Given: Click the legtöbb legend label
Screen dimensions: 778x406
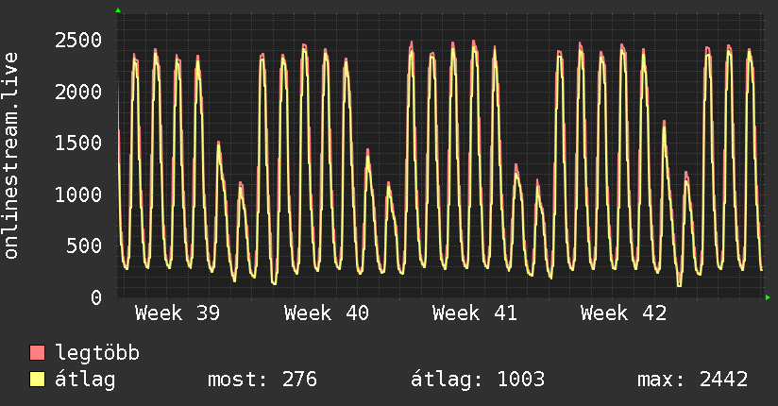Looking at the screenshot, I should tap(97, 353).
